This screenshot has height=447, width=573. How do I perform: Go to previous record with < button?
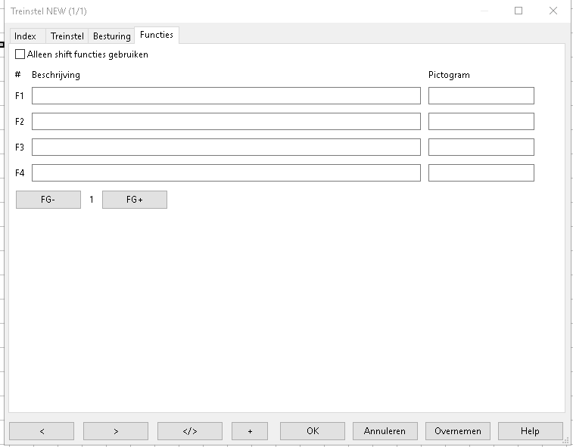point(42,431)
